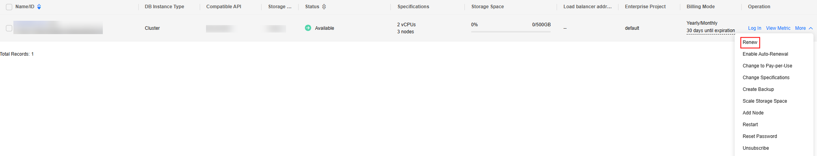The image size is (817, 156).
Task: Open Change Specifications option
Action: coord(766,78)
